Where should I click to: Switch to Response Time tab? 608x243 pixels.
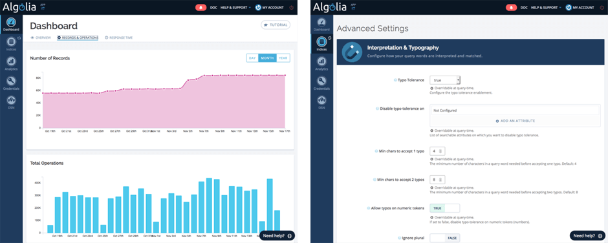point(118,37)
